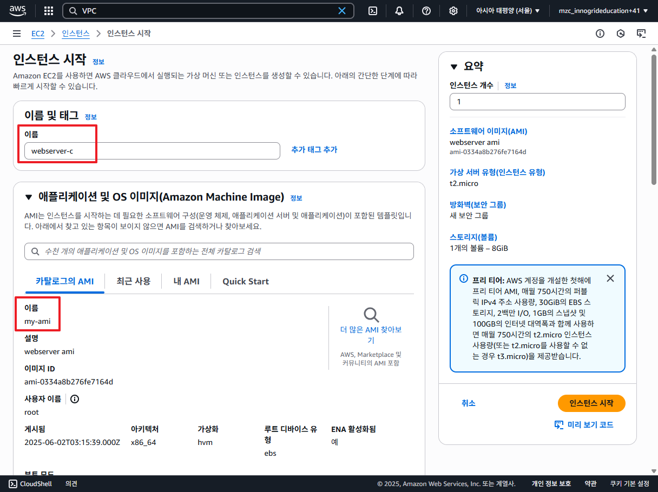Open the Asia Pacific (Seoul) region dropdown
Screen dimensions: 658x492
coord(508,11)
